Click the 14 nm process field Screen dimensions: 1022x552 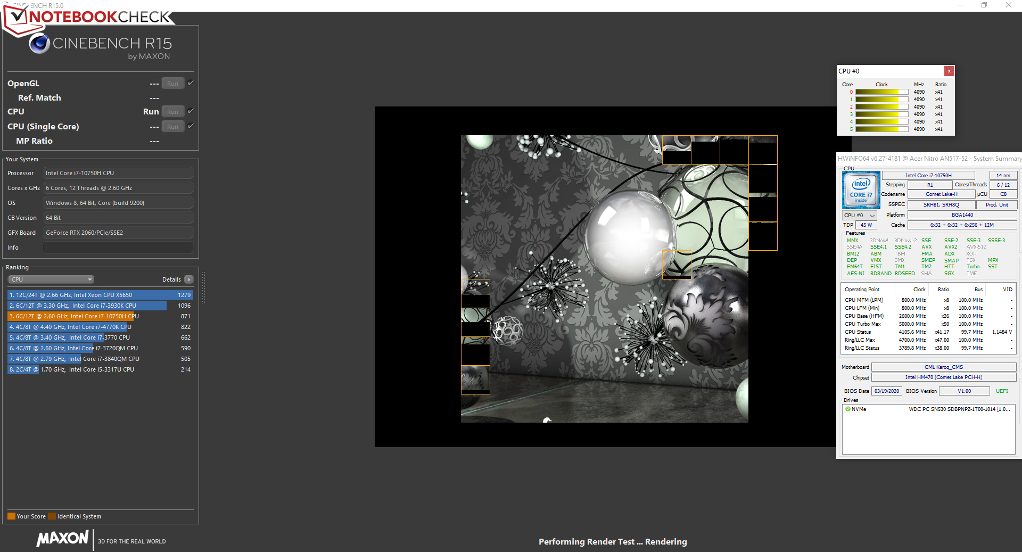click(x=1003, y=175)
